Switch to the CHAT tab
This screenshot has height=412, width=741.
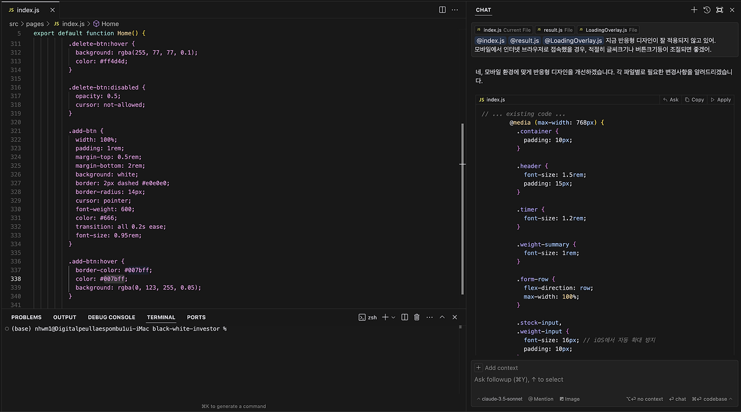tap(483, 10)
